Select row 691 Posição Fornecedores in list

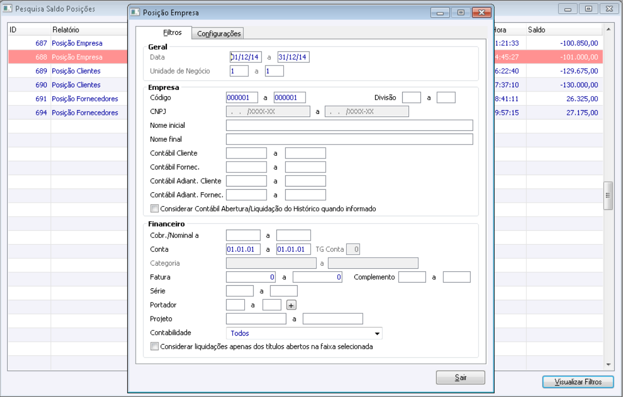pos(68,99)
